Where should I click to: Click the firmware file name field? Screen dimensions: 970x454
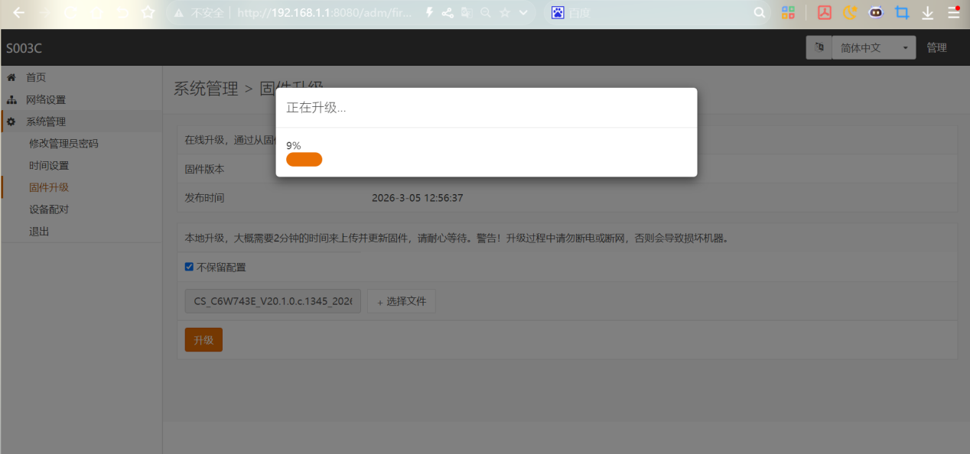coord(272,301)
